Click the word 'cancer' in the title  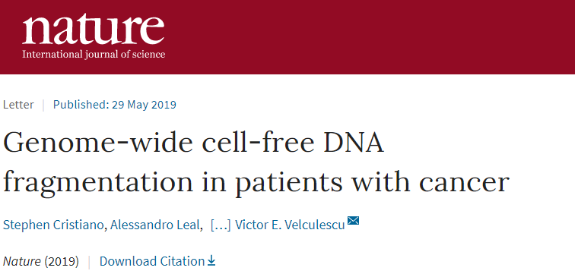(465, 182)
